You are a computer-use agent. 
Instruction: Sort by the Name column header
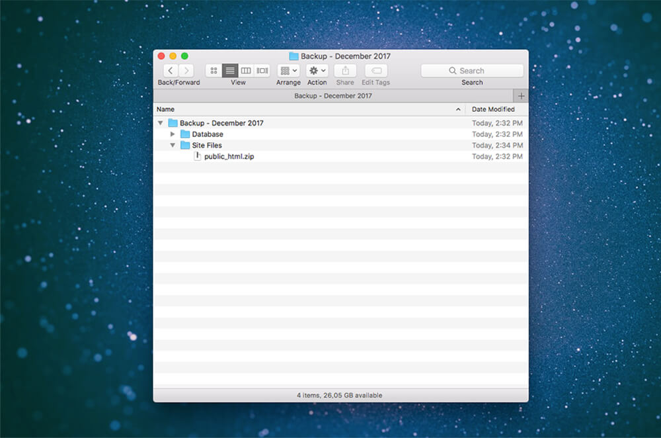coord(304,109)
